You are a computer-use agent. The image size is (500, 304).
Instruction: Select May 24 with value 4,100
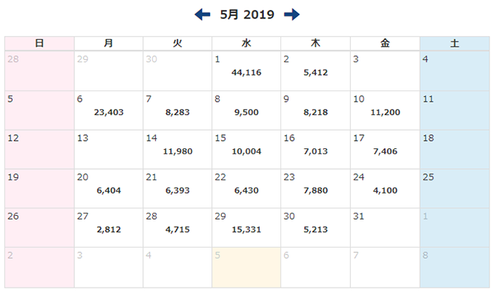pos(384,189)
